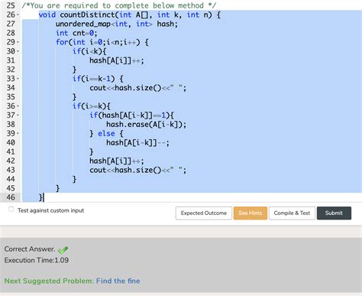Fold the else block at line 39
362x296 pixels.
click(18, 133)
